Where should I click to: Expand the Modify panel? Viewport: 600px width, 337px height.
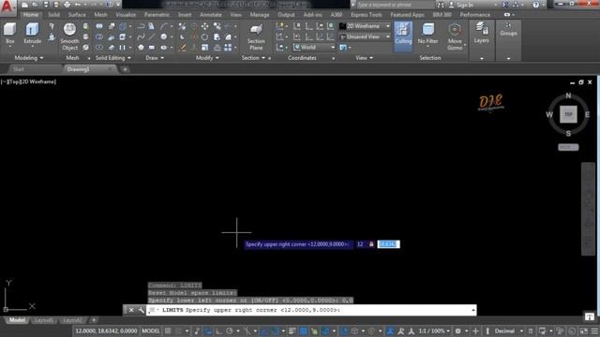click(207, 58)
